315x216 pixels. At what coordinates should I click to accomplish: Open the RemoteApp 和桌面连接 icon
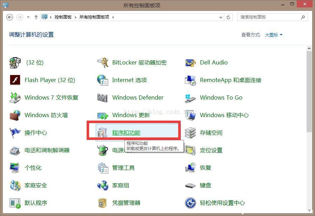(190, 80)
